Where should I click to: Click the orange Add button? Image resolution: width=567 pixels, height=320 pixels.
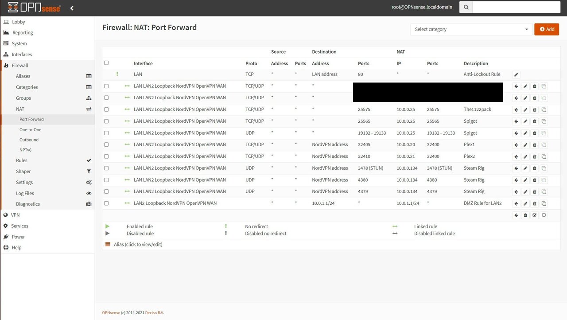click(x=547, y=29)
